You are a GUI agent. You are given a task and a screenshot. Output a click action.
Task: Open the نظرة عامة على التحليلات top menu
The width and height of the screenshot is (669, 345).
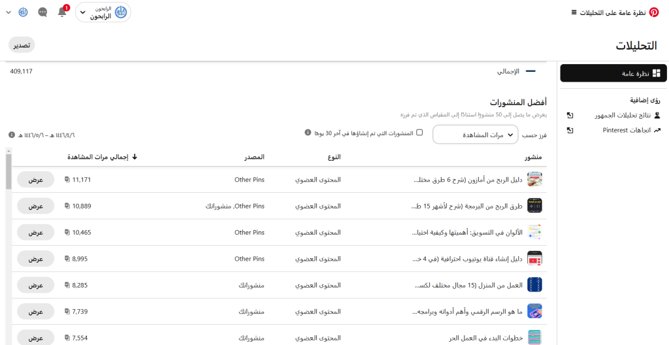(608, 12)
